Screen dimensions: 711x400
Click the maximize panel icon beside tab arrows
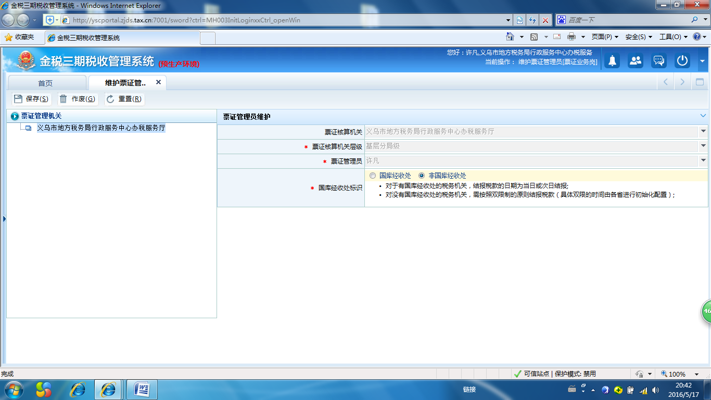[x=700, y=82]
